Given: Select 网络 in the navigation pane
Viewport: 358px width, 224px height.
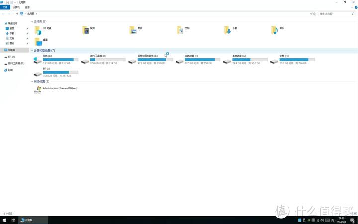Looking at the screenshot, I should pyautogui.click(x=10, y=70).
